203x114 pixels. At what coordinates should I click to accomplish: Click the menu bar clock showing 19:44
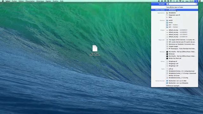190,1
